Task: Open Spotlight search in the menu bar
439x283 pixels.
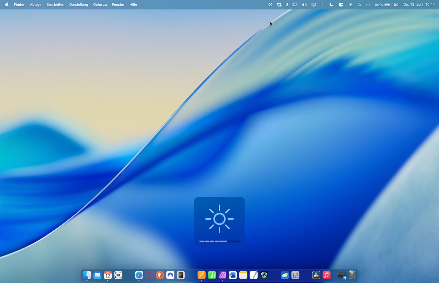Action: (359, 5)
